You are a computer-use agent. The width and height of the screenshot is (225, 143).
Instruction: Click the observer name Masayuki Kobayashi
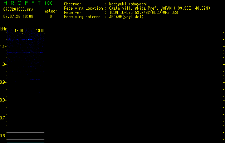point(128,4)
